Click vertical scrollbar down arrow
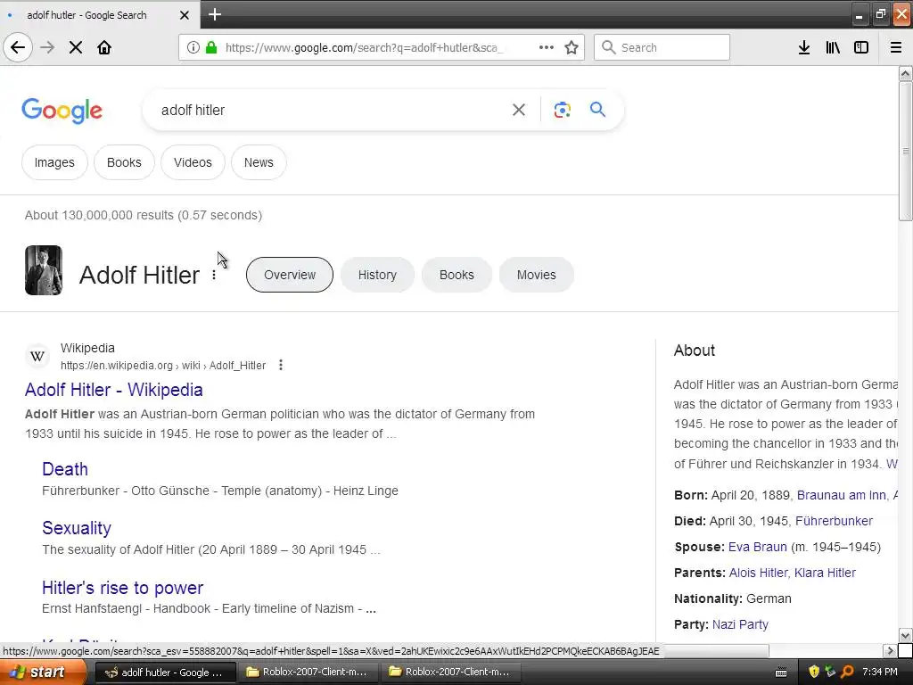913x685 pixels. (905, 635)
